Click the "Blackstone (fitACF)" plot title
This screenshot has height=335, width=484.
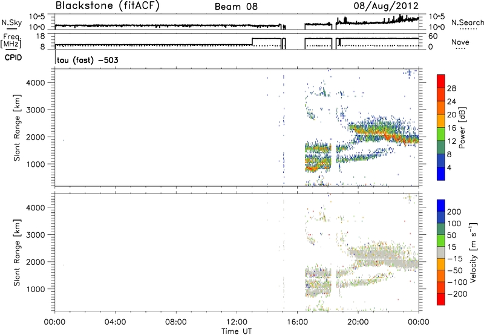pyautogui.click(x=108, y=6)
